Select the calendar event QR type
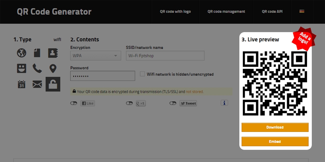 [x=22, y=84]
